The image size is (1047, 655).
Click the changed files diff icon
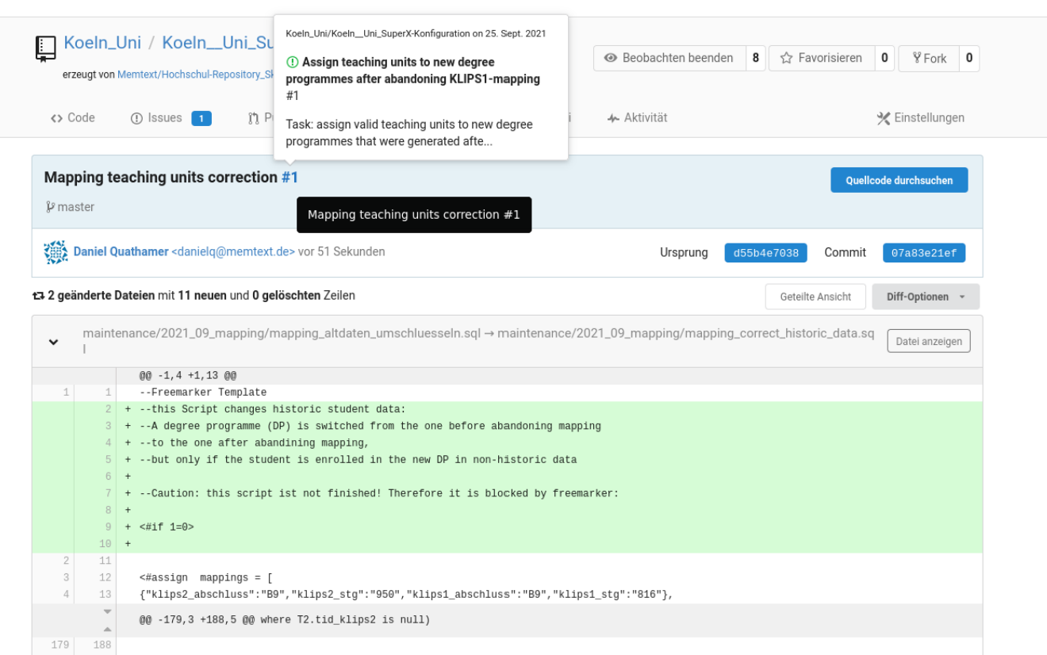tap(38, 296)
